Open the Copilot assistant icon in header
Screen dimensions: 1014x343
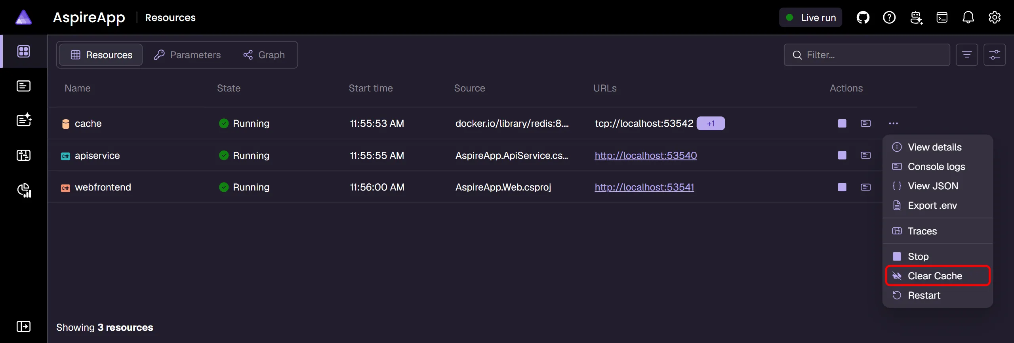pos(916,17)
